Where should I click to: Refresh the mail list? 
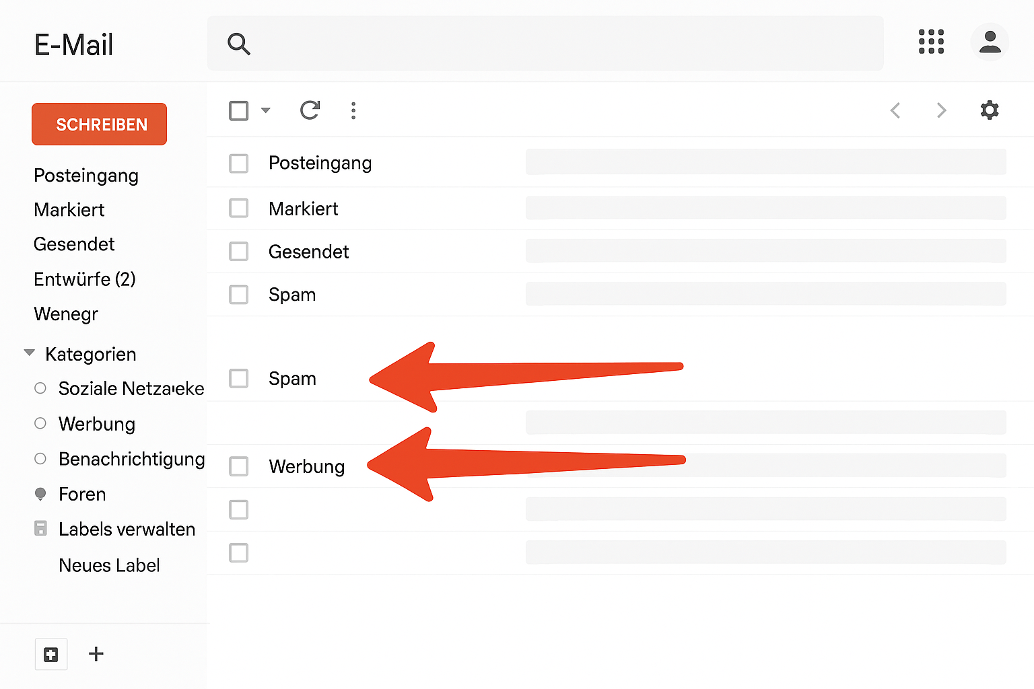click(x=310, y=110)
